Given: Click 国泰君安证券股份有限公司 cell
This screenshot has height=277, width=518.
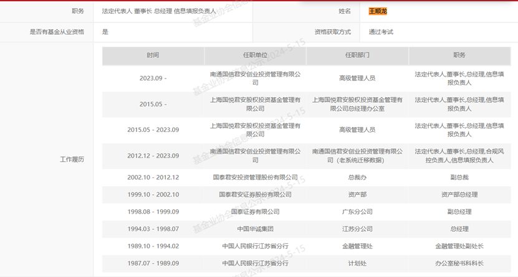Looking at the screenshot, I should click(x=255, y=195).
